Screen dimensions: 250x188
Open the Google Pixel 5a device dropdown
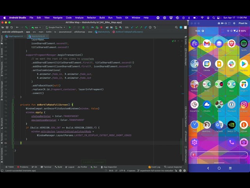coord(55,27)
